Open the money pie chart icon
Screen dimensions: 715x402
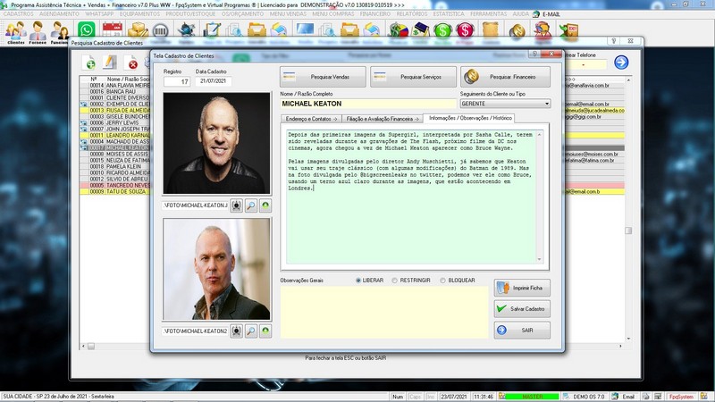pyautogui.click(x=398, y=30)
